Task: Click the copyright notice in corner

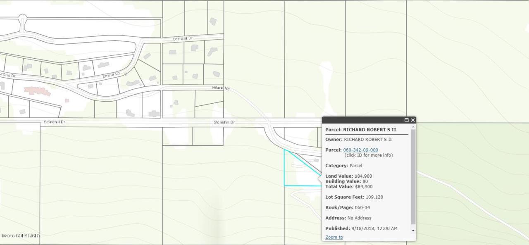Action: click(20, 236)
